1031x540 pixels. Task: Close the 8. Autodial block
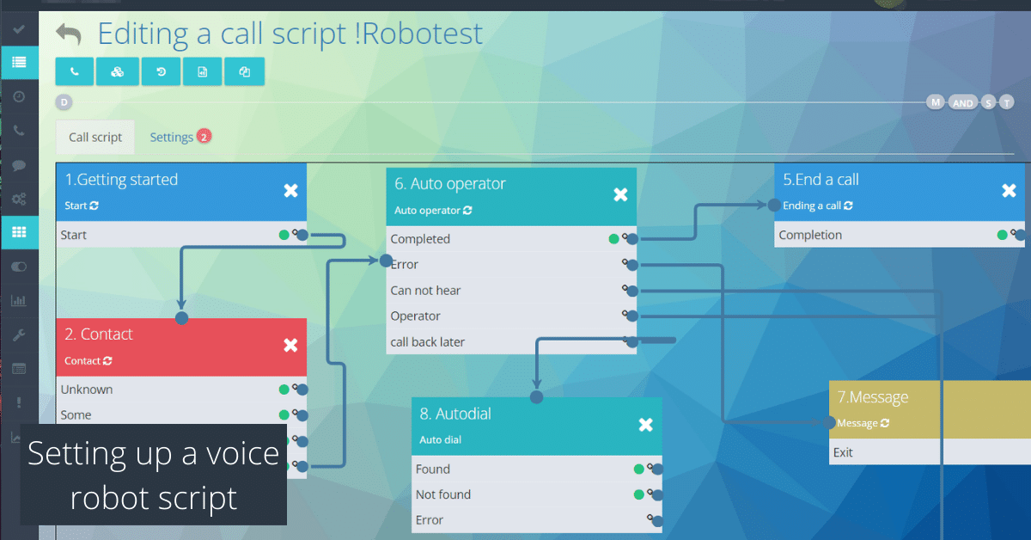[646, 425]
